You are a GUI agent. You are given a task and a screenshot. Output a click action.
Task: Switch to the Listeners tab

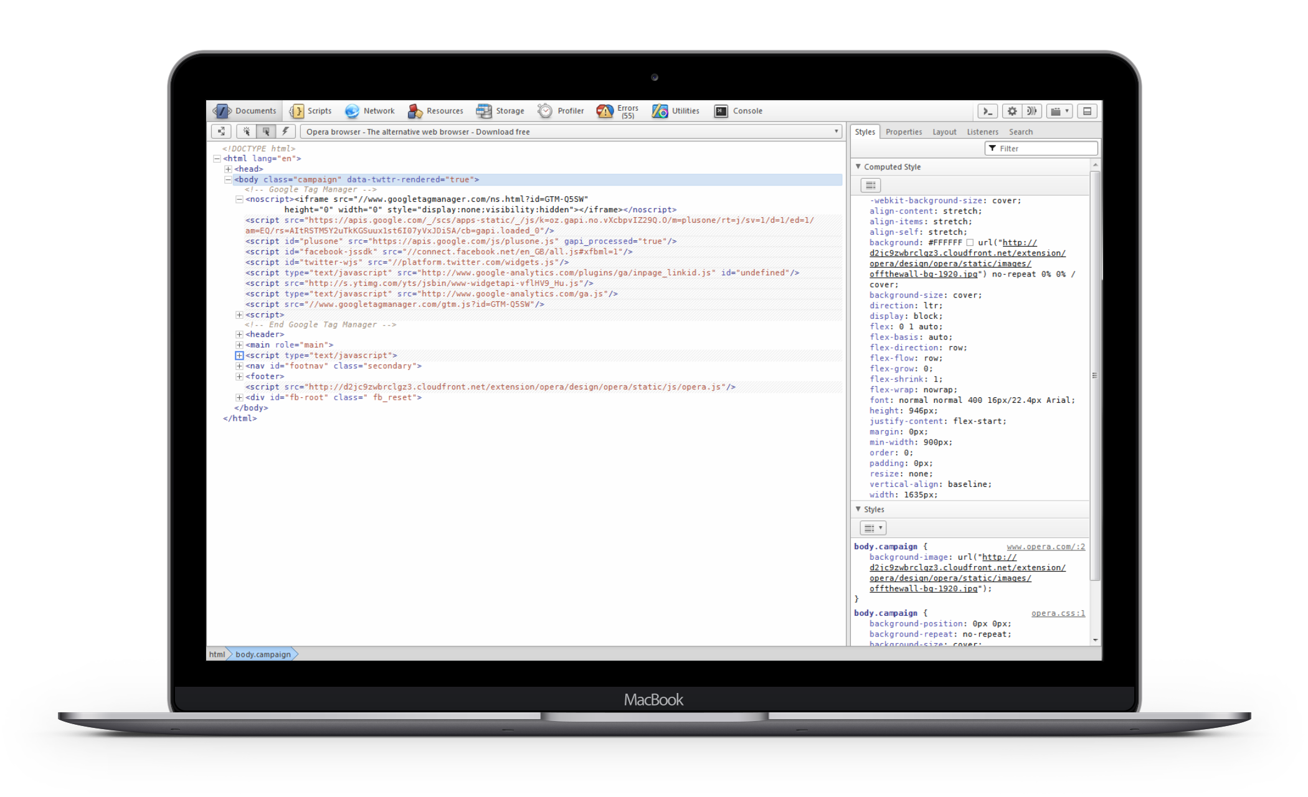pyautogui.click(x=982, y=132)
